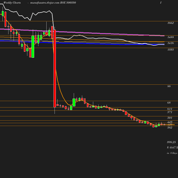The image size is (178, 178).
Task: Click the 68 price level label
Action: pos(169,103)
